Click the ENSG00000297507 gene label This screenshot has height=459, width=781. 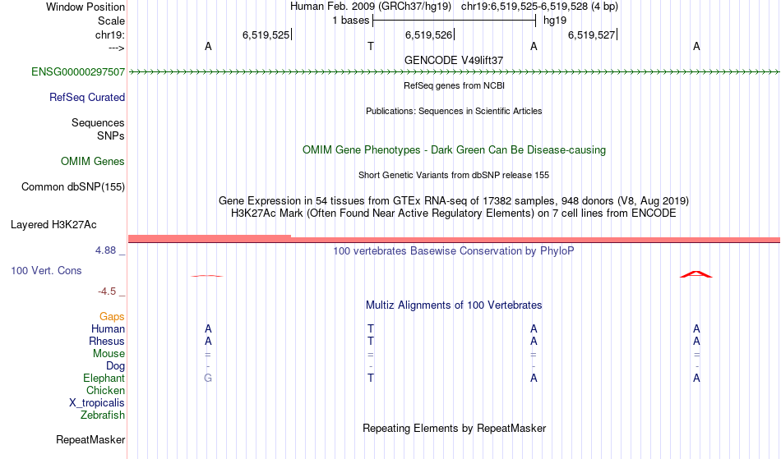click(78, 72)
